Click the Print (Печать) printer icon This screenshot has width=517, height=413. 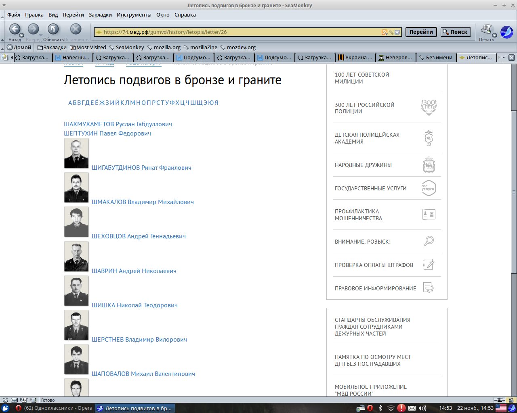pos(486,29)
